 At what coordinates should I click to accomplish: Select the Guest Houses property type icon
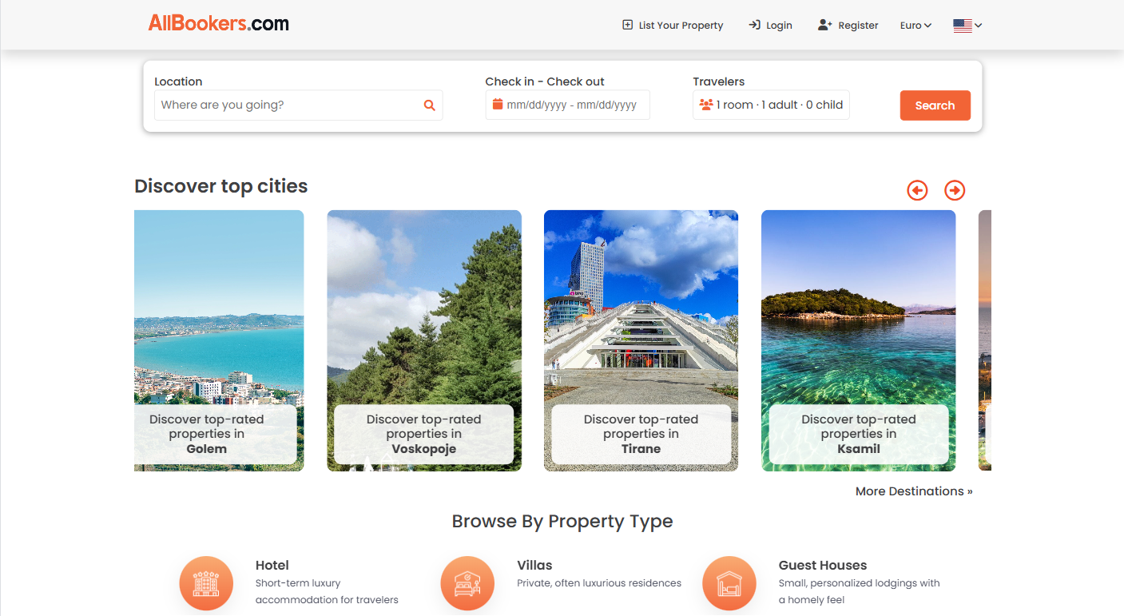pos(729,582)
